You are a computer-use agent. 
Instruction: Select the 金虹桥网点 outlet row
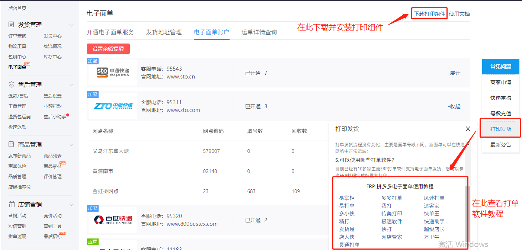pos(208,191)
